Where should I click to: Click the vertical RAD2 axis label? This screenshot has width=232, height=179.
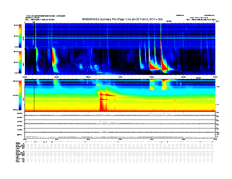[x=23, y=38]
